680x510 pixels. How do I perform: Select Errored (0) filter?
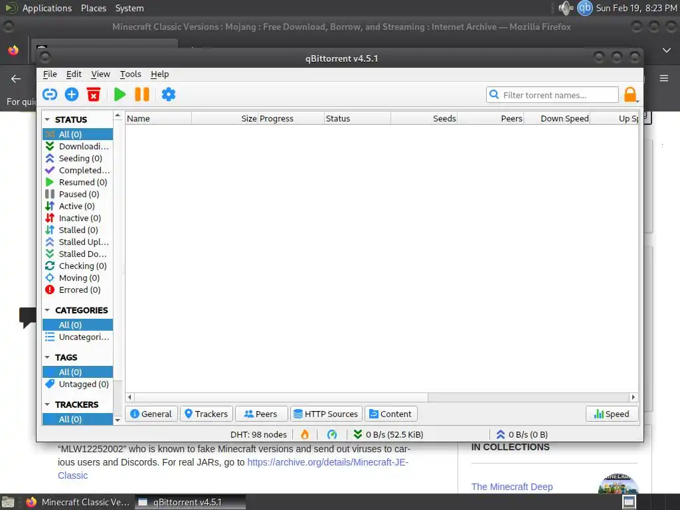pyautogui.click(x=78, y=290)
